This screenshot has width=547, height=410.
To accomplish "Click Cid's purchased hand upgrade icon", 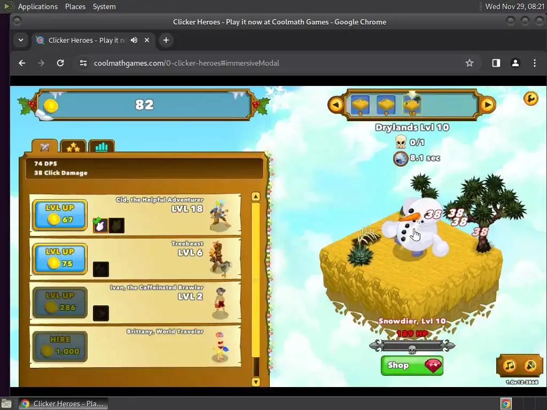I will pyautogui.click(x=100, y=225).
